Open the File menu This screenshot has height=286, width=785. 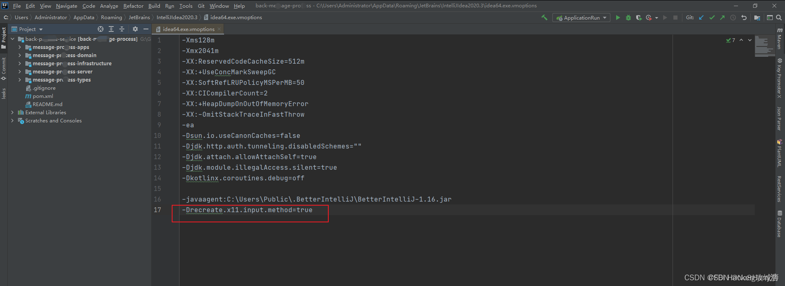[x=17, y=6]
